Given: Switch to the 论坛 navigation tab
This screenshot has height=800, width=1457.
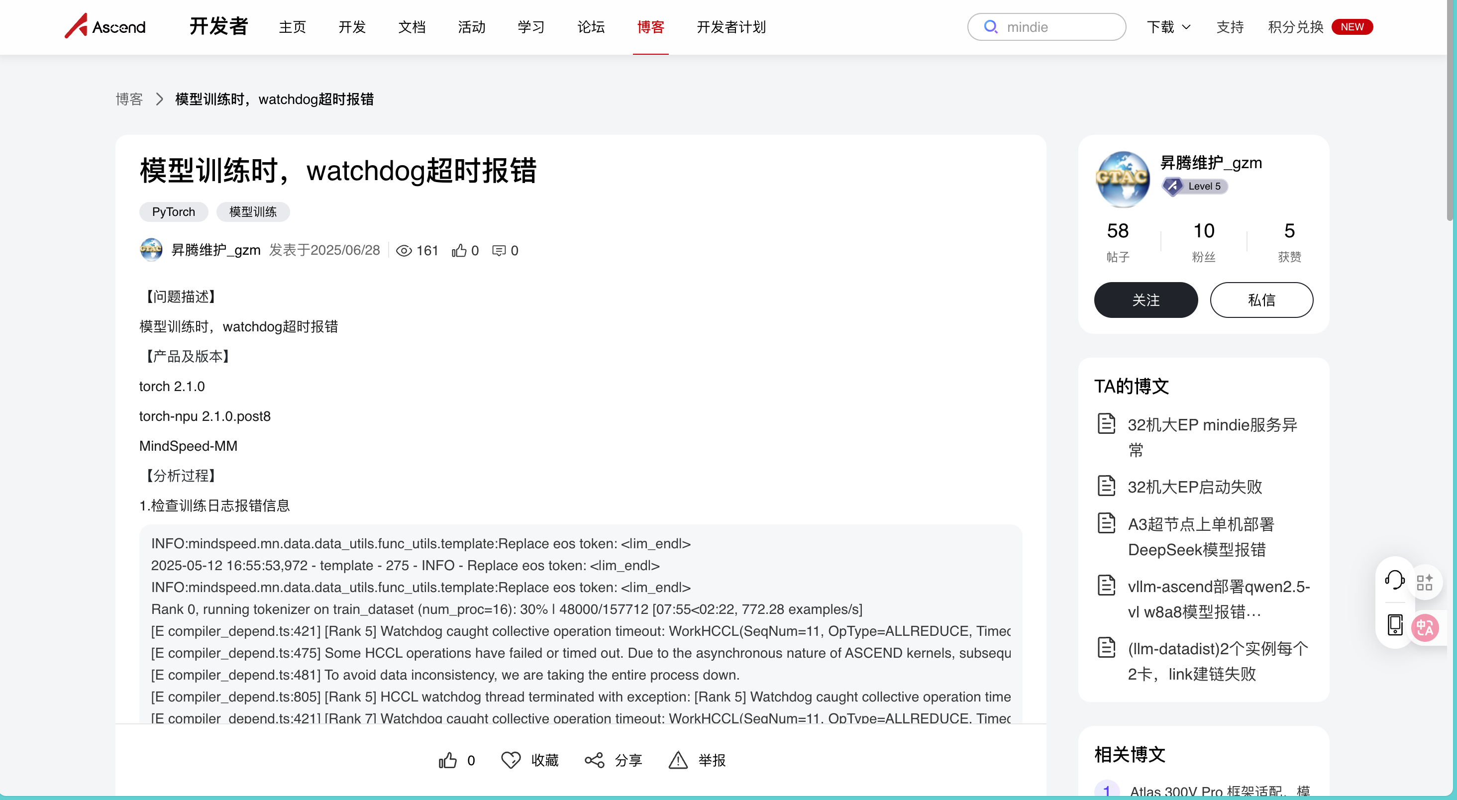Looking at the screenshot, I should tap(591, 27).
